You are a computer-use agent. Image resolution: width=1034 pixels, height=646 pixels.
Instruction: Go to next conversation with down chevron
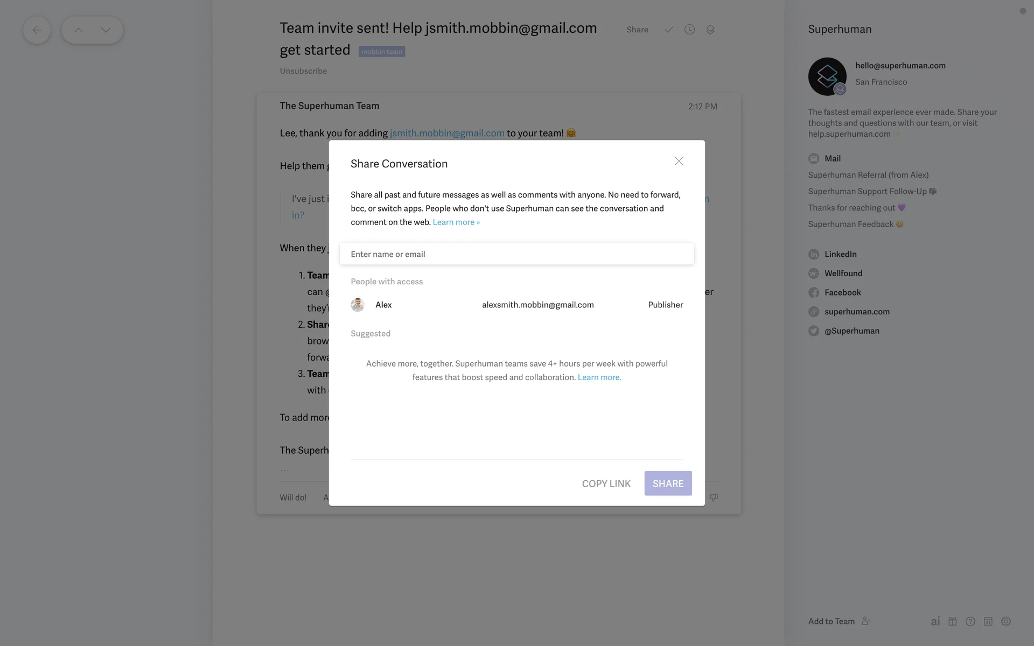pyautogui.click(x=106, y=30)
